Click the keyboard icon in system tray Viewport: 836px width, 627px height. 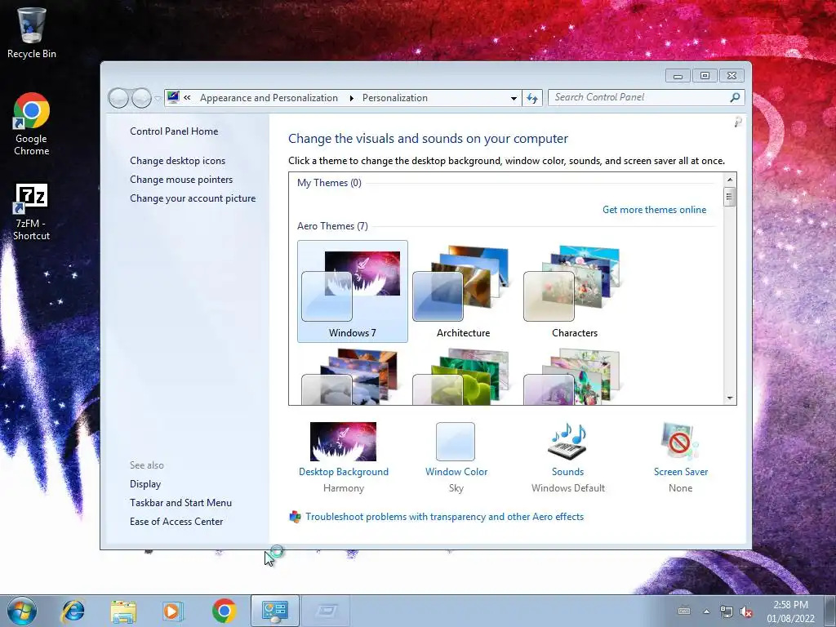[684, 611]
